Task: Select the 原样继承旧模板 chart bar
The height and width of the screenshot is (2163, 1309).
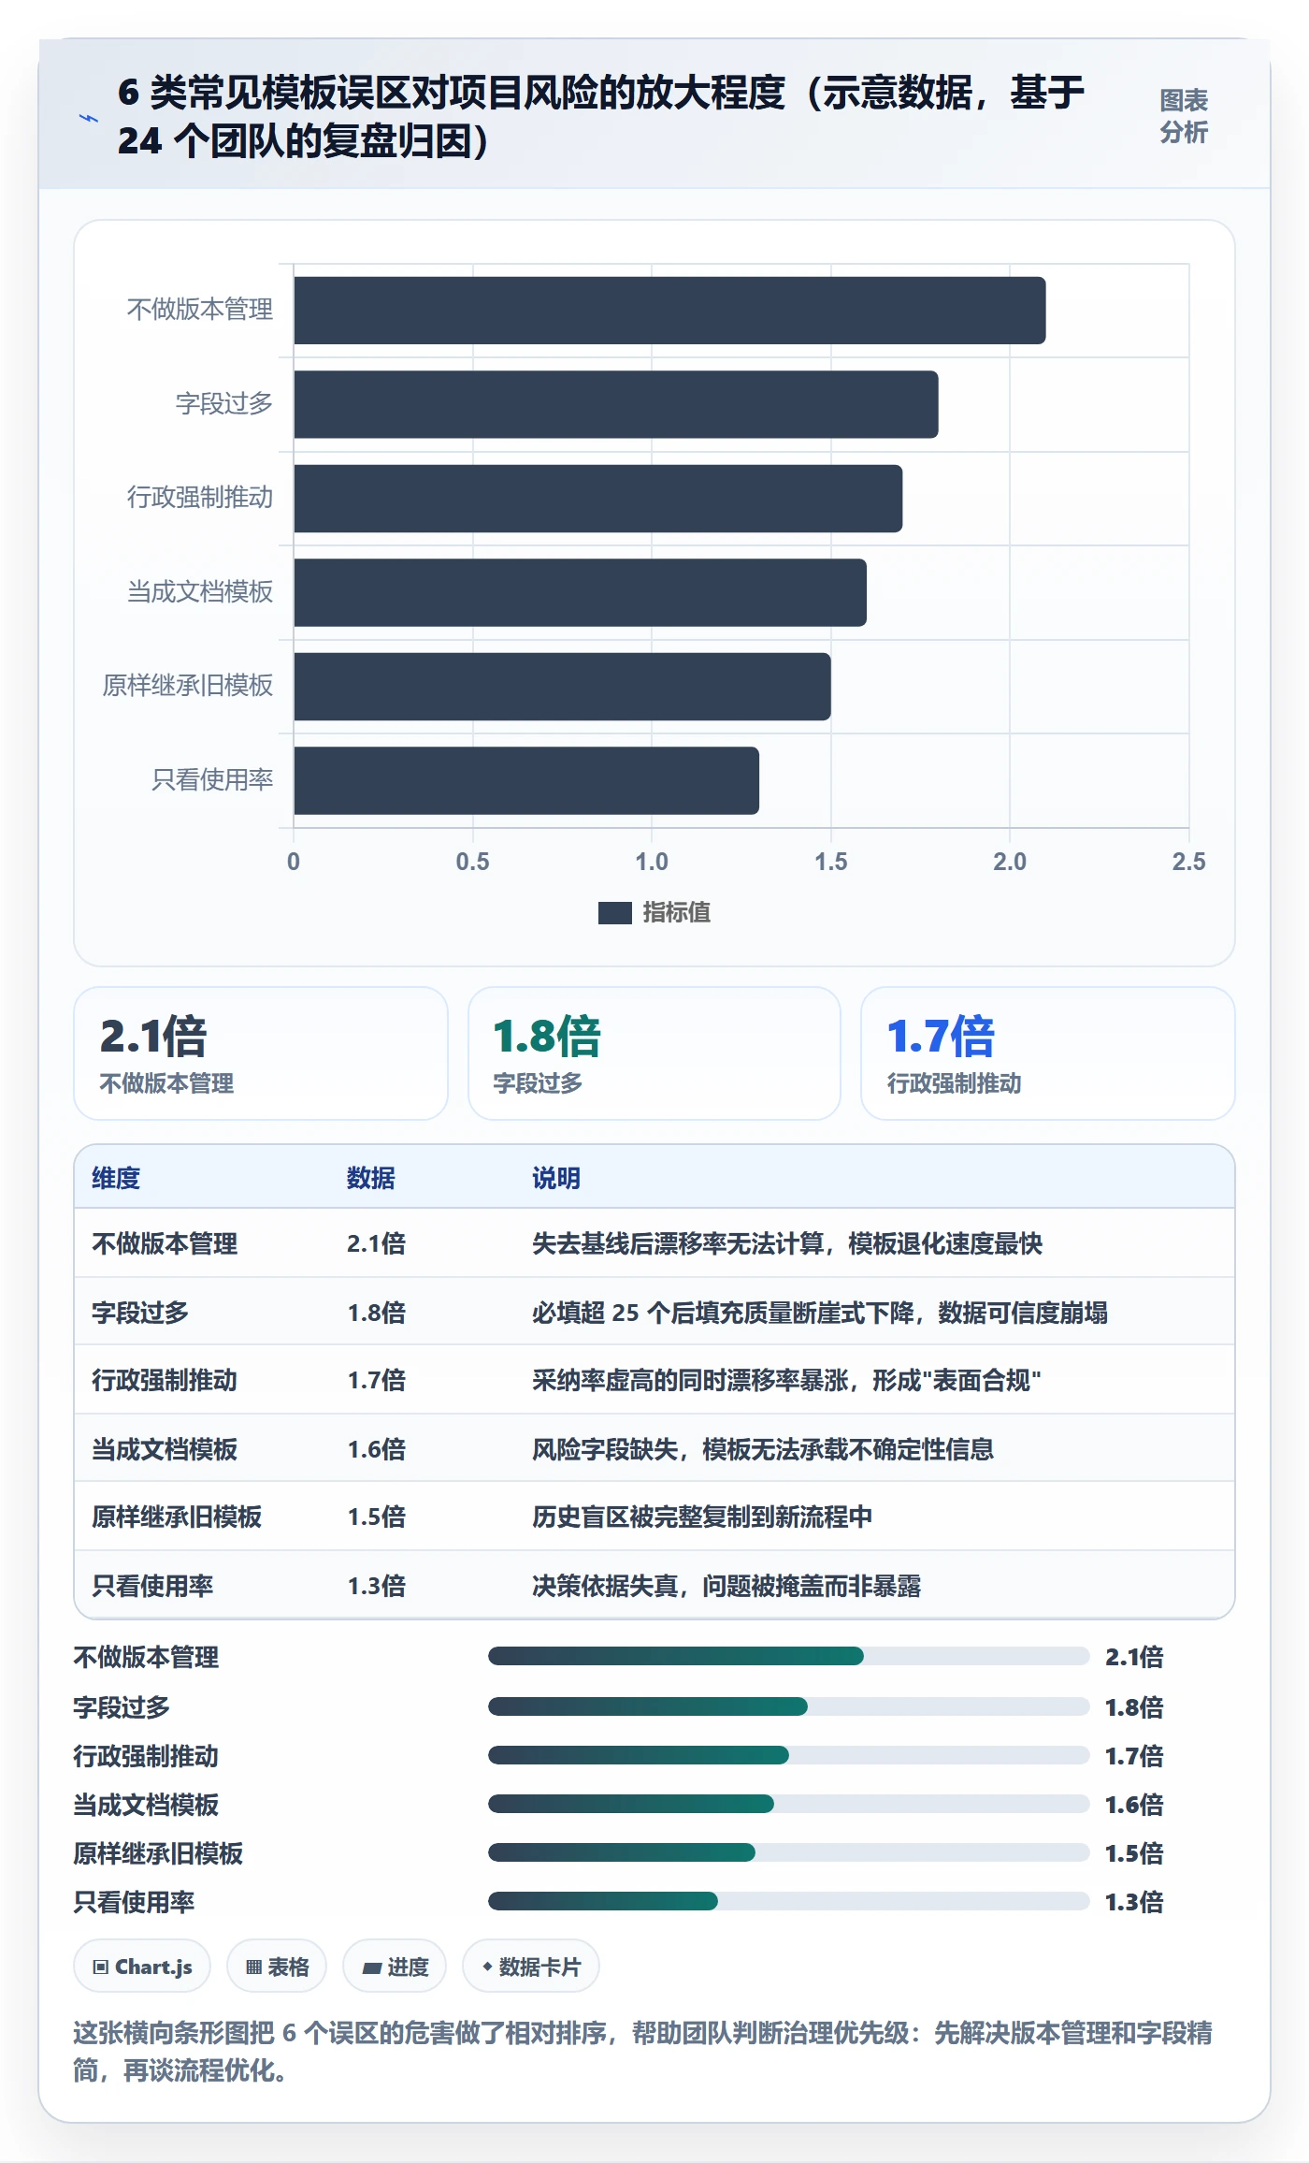Action: click(562, 687)
